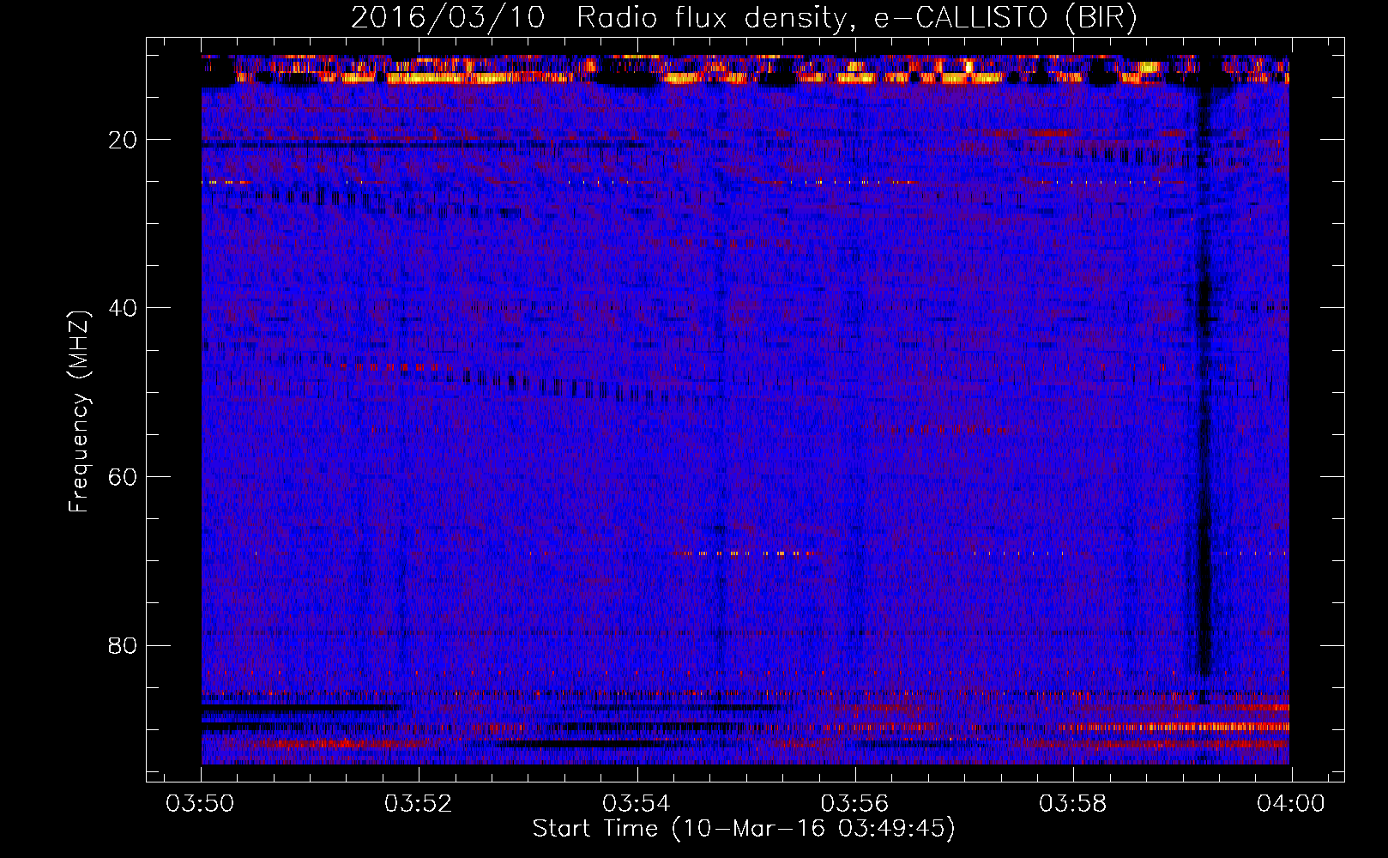Select the 60 MHz frequency tick label

tap(123, 477)
